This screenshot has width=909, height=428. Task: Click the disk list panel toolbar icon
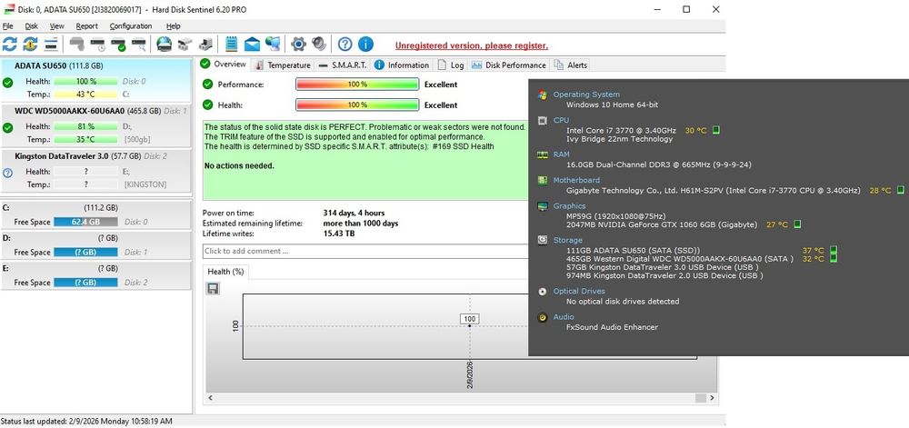51,44
